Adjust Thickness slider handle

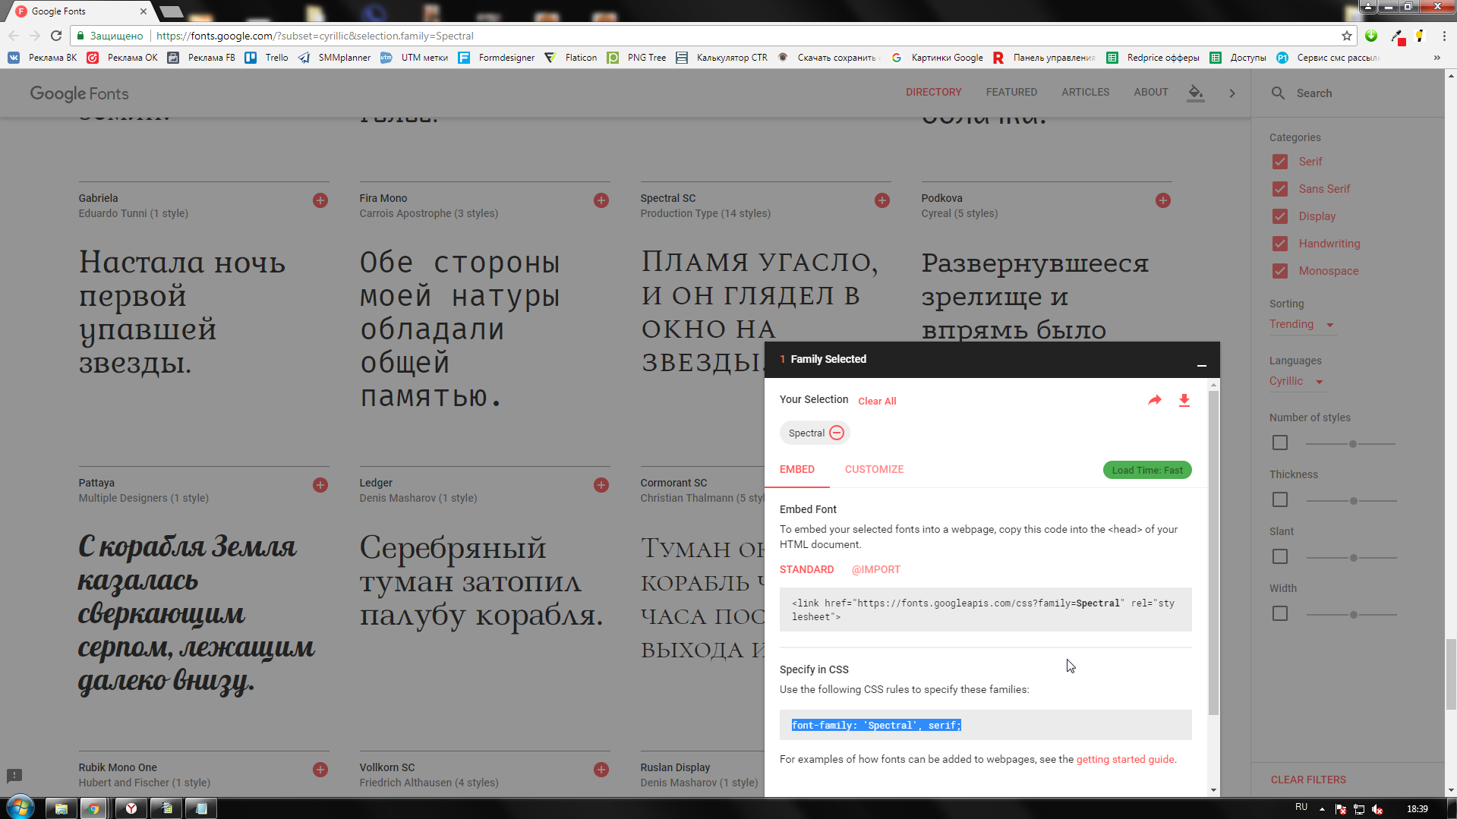point(1353,500)
